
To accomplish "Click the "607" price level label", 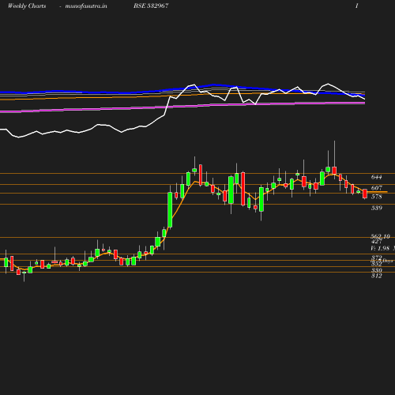I will click(377, 188).
